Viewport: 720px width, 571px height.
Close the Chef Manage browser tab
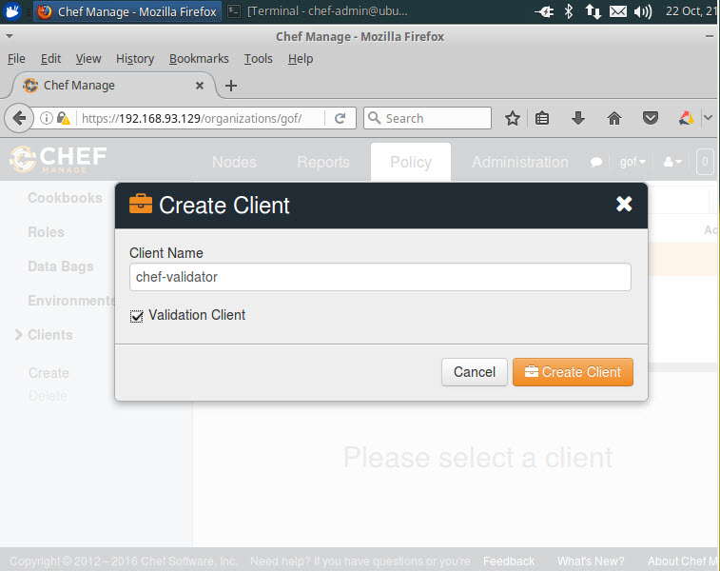tap(200, 86)
